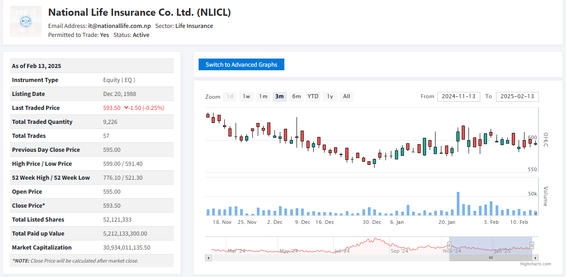
Task: Open the Switch to Advanced Graphs button
Action: point(241,64)
